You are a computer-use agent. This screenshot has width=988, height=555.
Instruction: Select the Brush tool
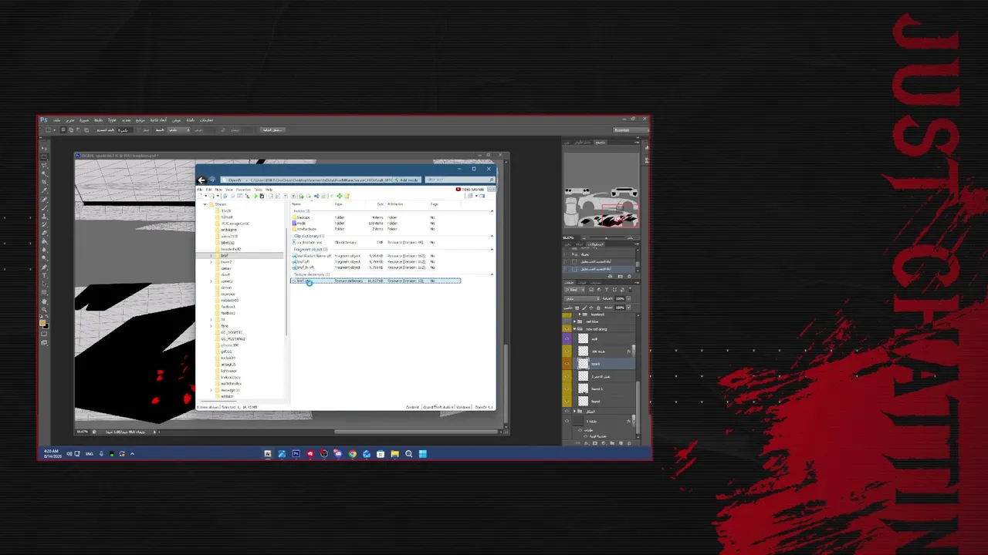tap(44, 207)
